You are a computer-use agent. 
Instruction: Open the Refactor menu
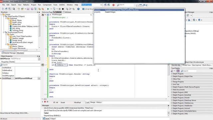[26, 5]
